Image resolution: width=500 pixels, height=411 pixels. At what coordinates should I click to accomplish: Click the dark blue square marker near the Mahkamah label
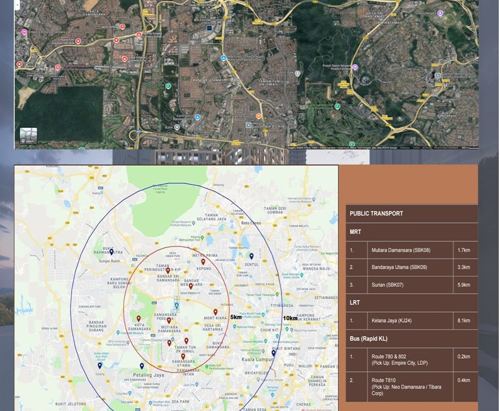(x=209, y=28)
